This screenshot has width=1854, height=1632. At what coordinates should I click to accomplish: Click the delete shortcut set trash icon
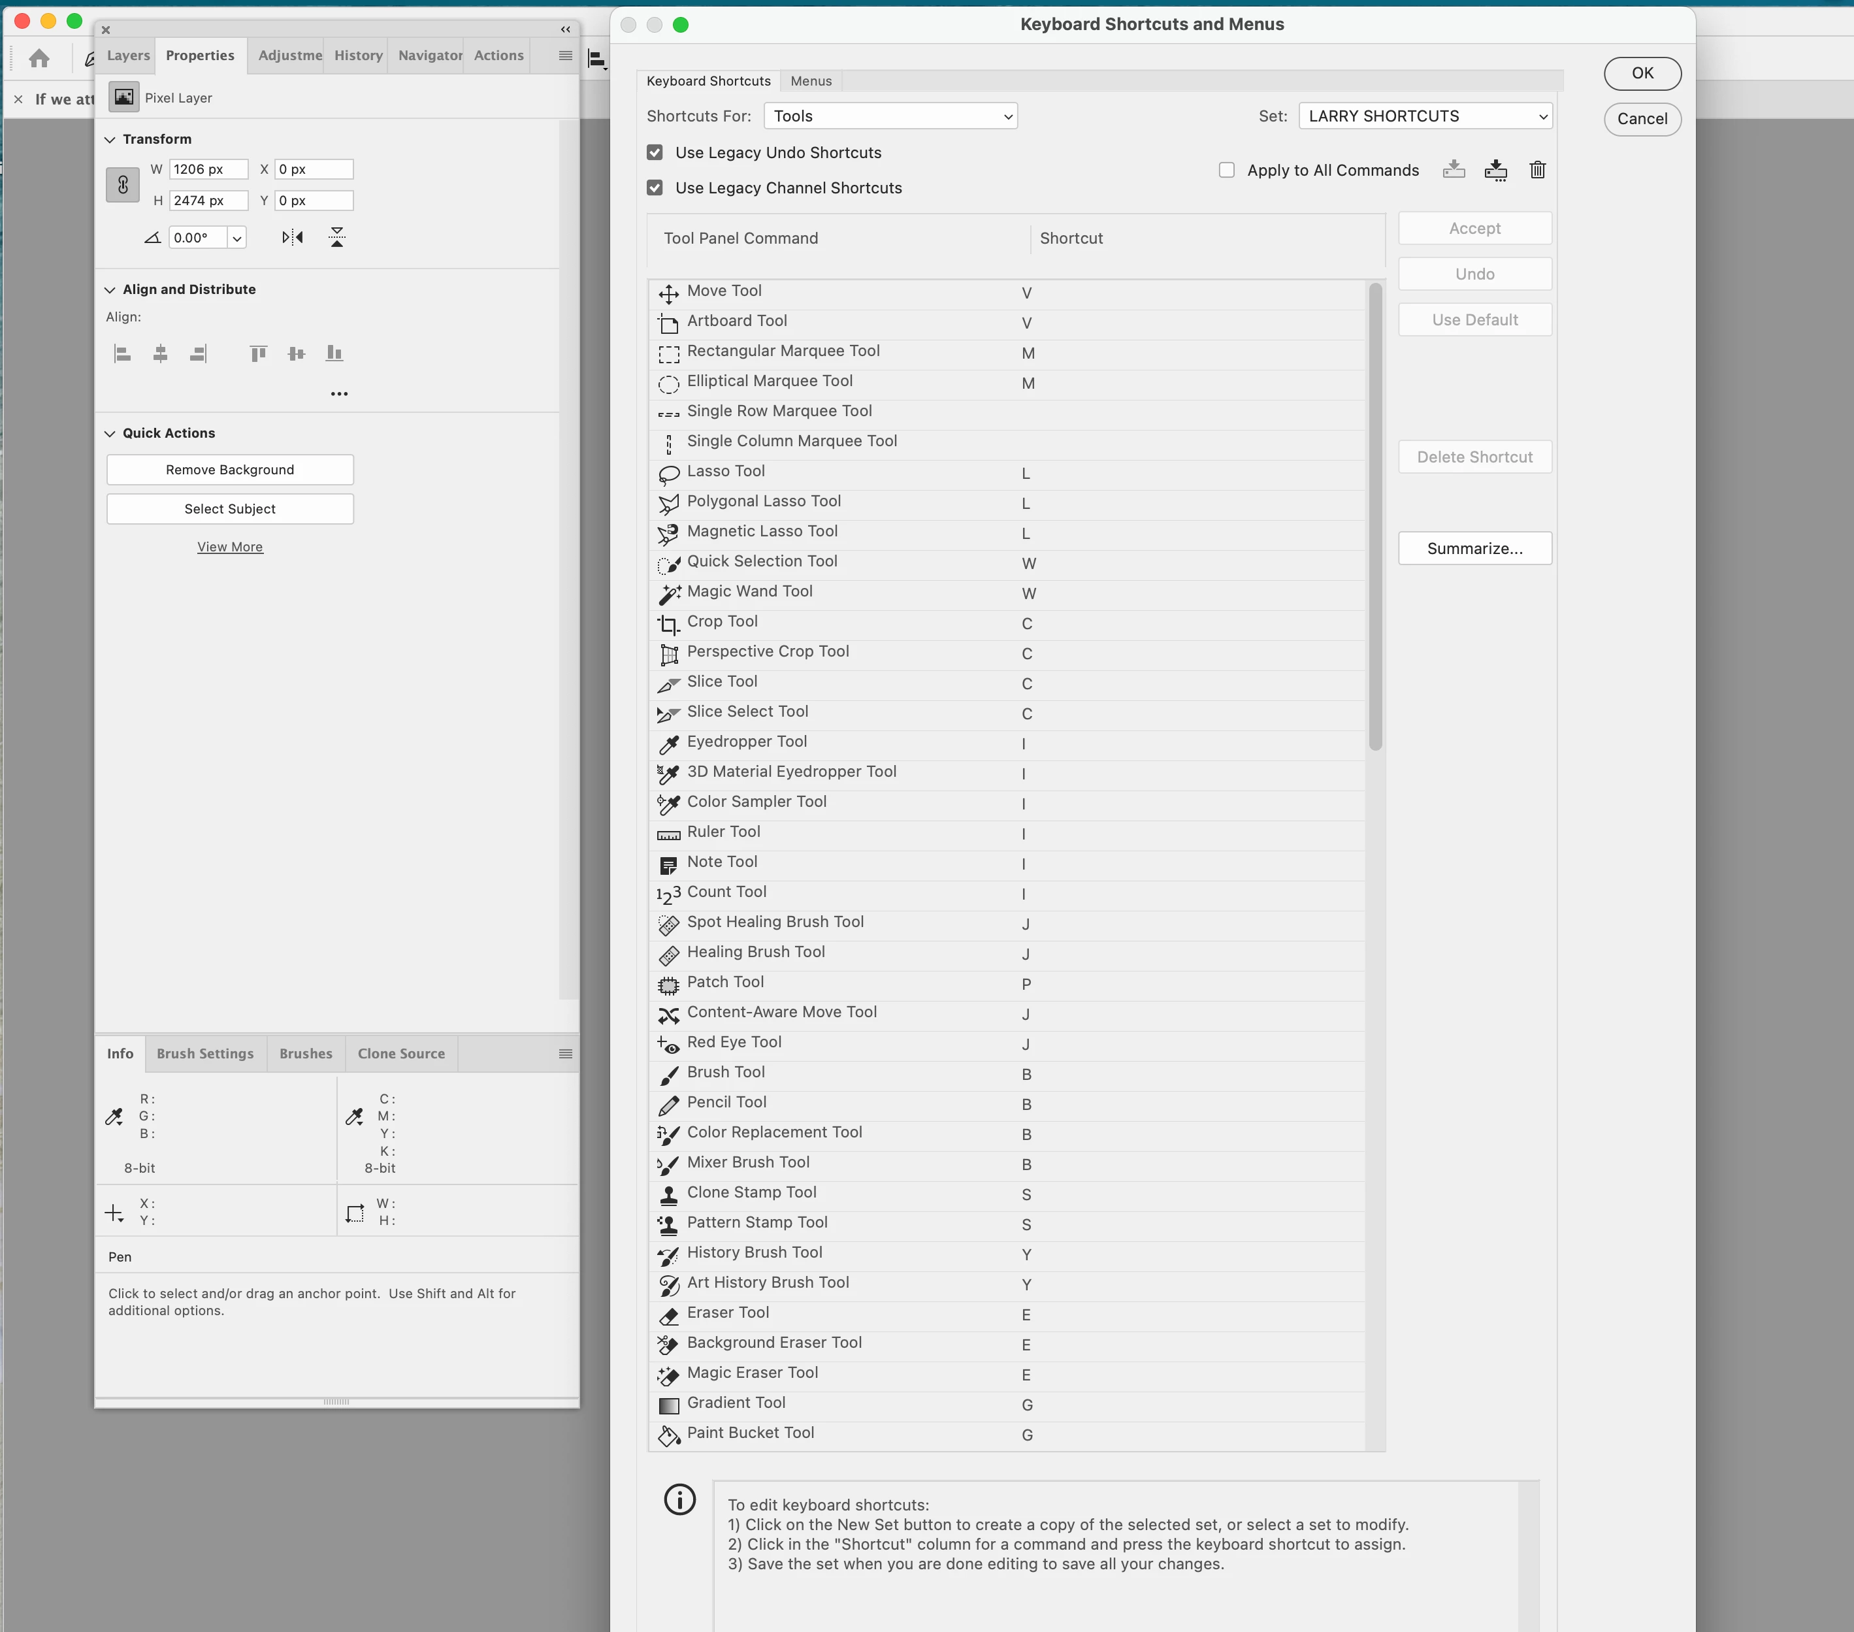coord(1537,170)
